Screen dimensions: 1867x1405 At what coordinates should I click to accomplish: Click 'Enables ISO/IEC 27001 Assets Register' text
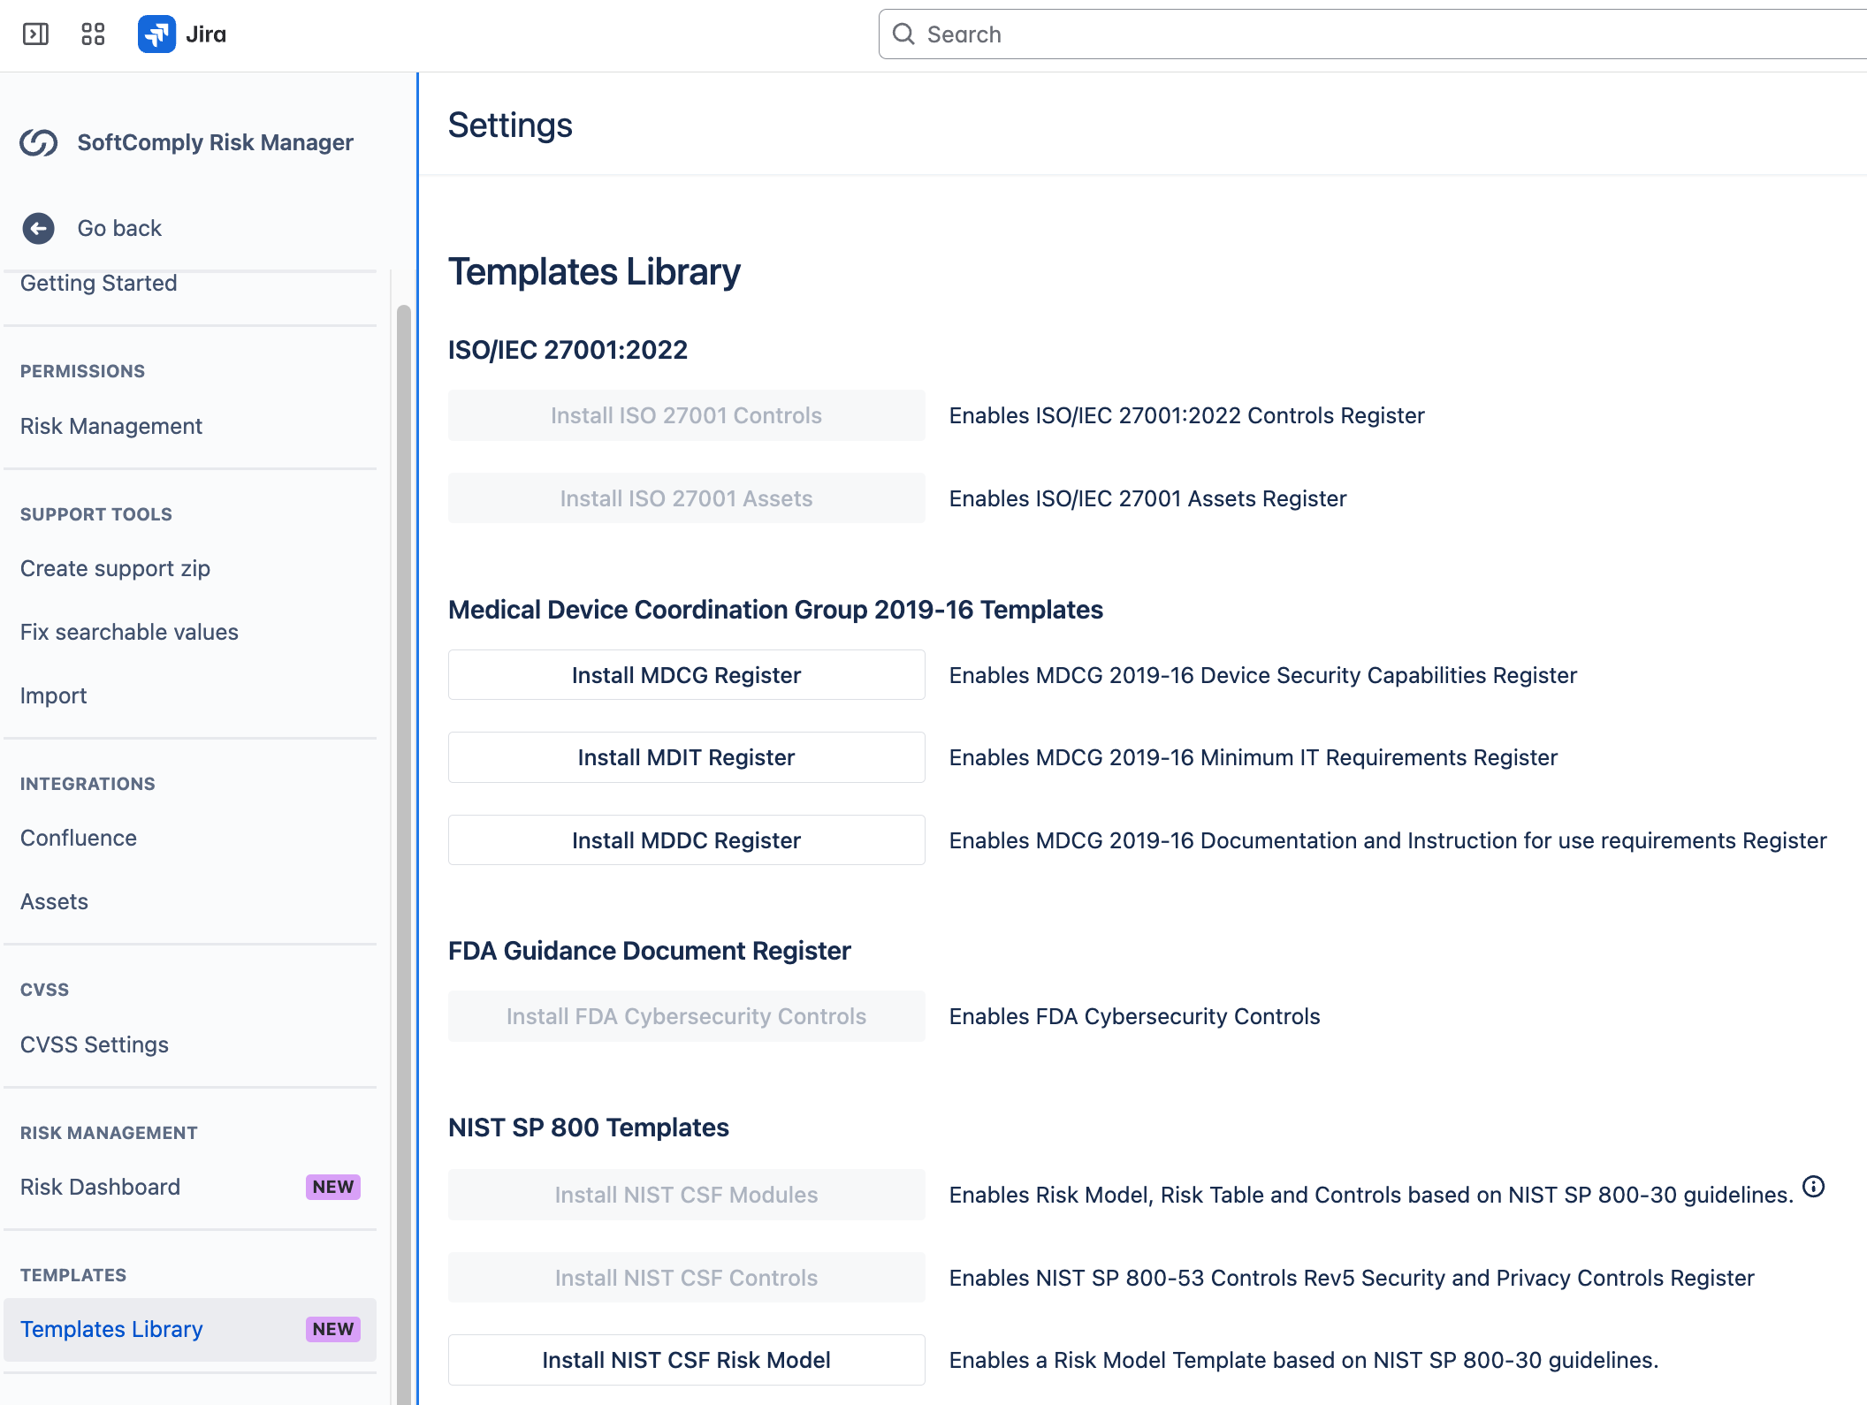1147,498
